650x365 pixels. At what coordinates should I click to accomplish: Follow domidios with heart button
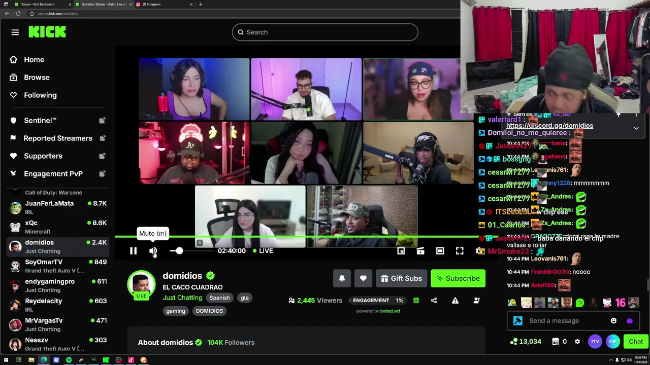[363, 278]
